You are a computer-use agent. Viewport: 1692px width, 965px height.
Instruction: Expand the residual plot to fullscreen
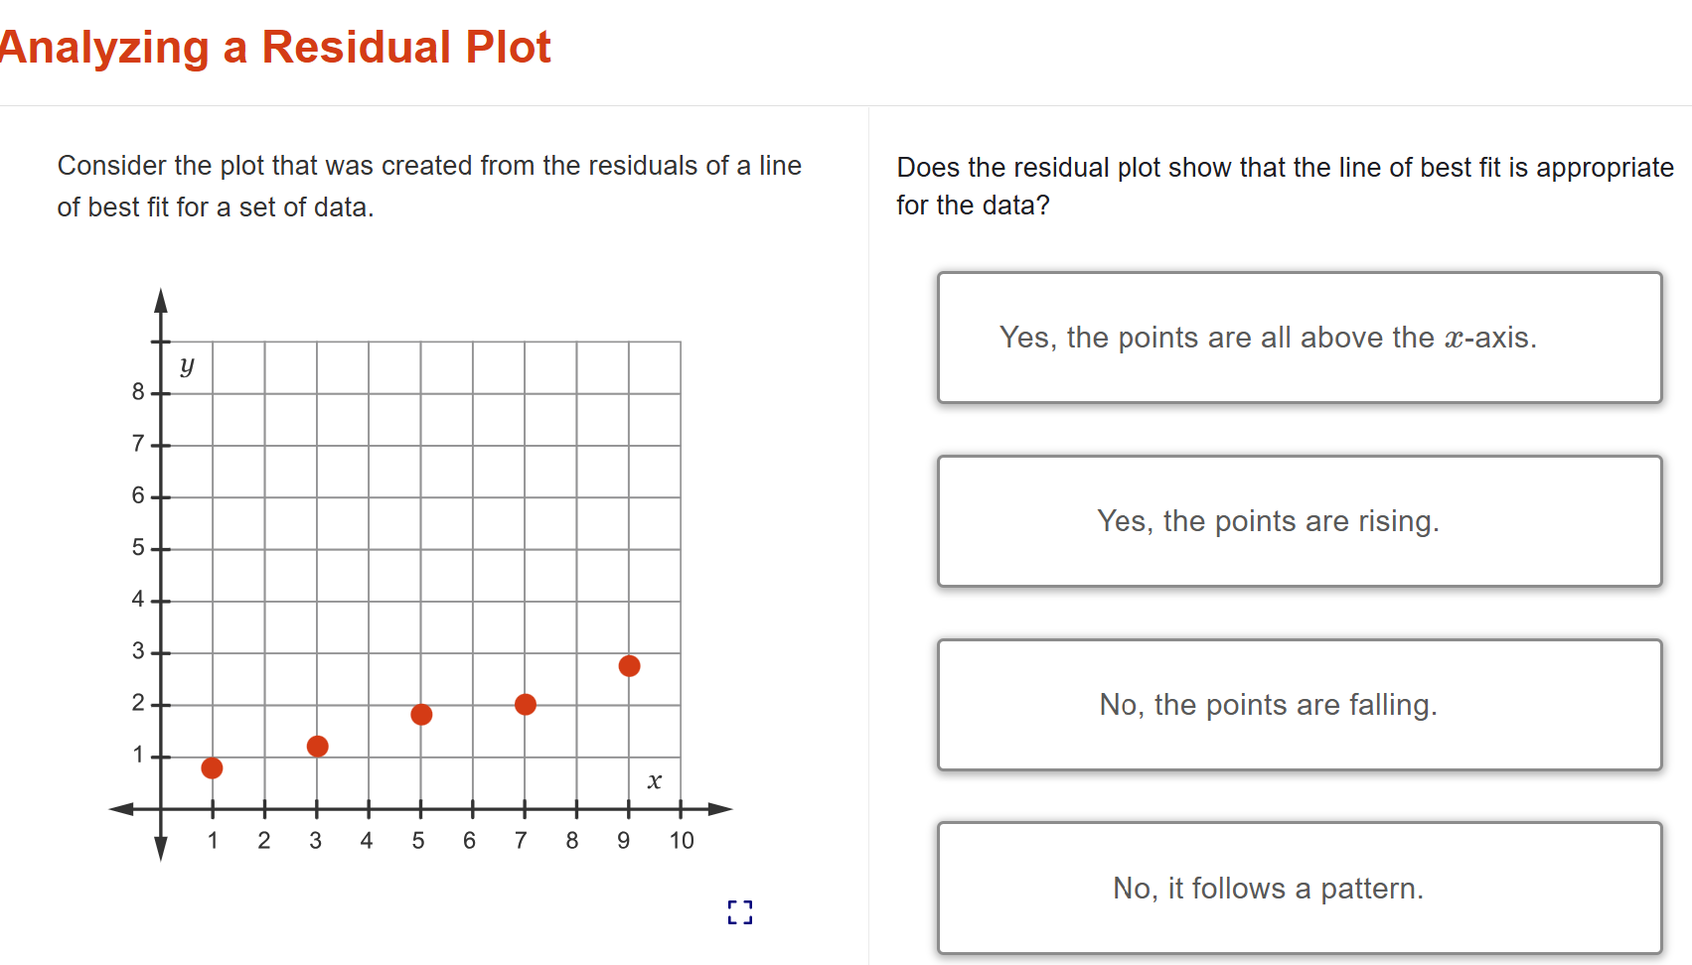(739, 912)
